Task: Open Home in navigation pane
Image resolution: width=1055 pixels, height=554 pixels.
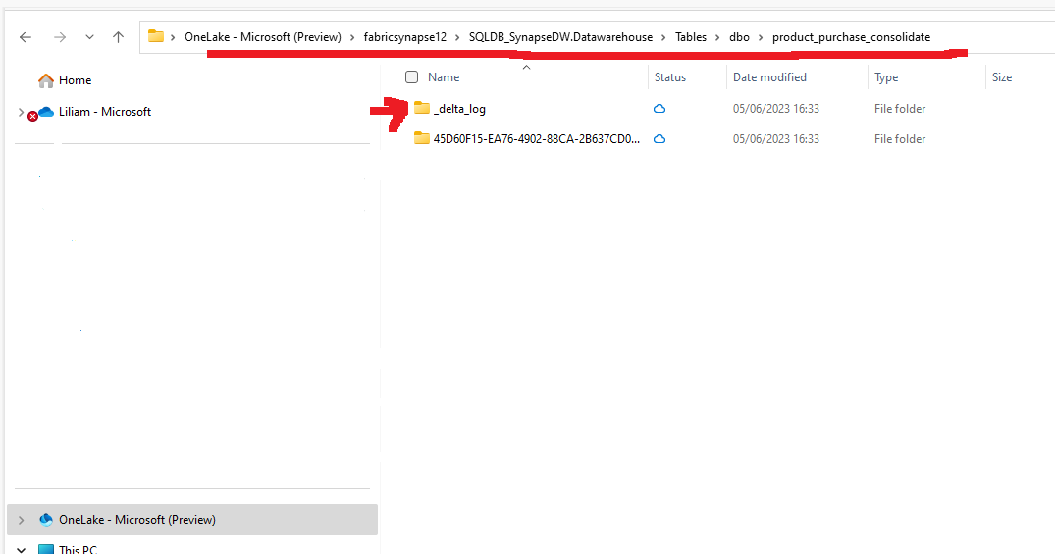Action: 75,80
